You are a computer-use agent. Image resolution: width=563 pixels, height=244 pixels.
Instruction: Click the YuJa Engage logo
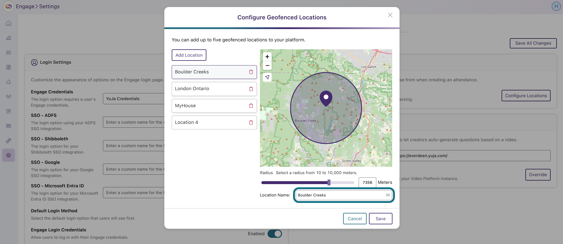(9, 6)
